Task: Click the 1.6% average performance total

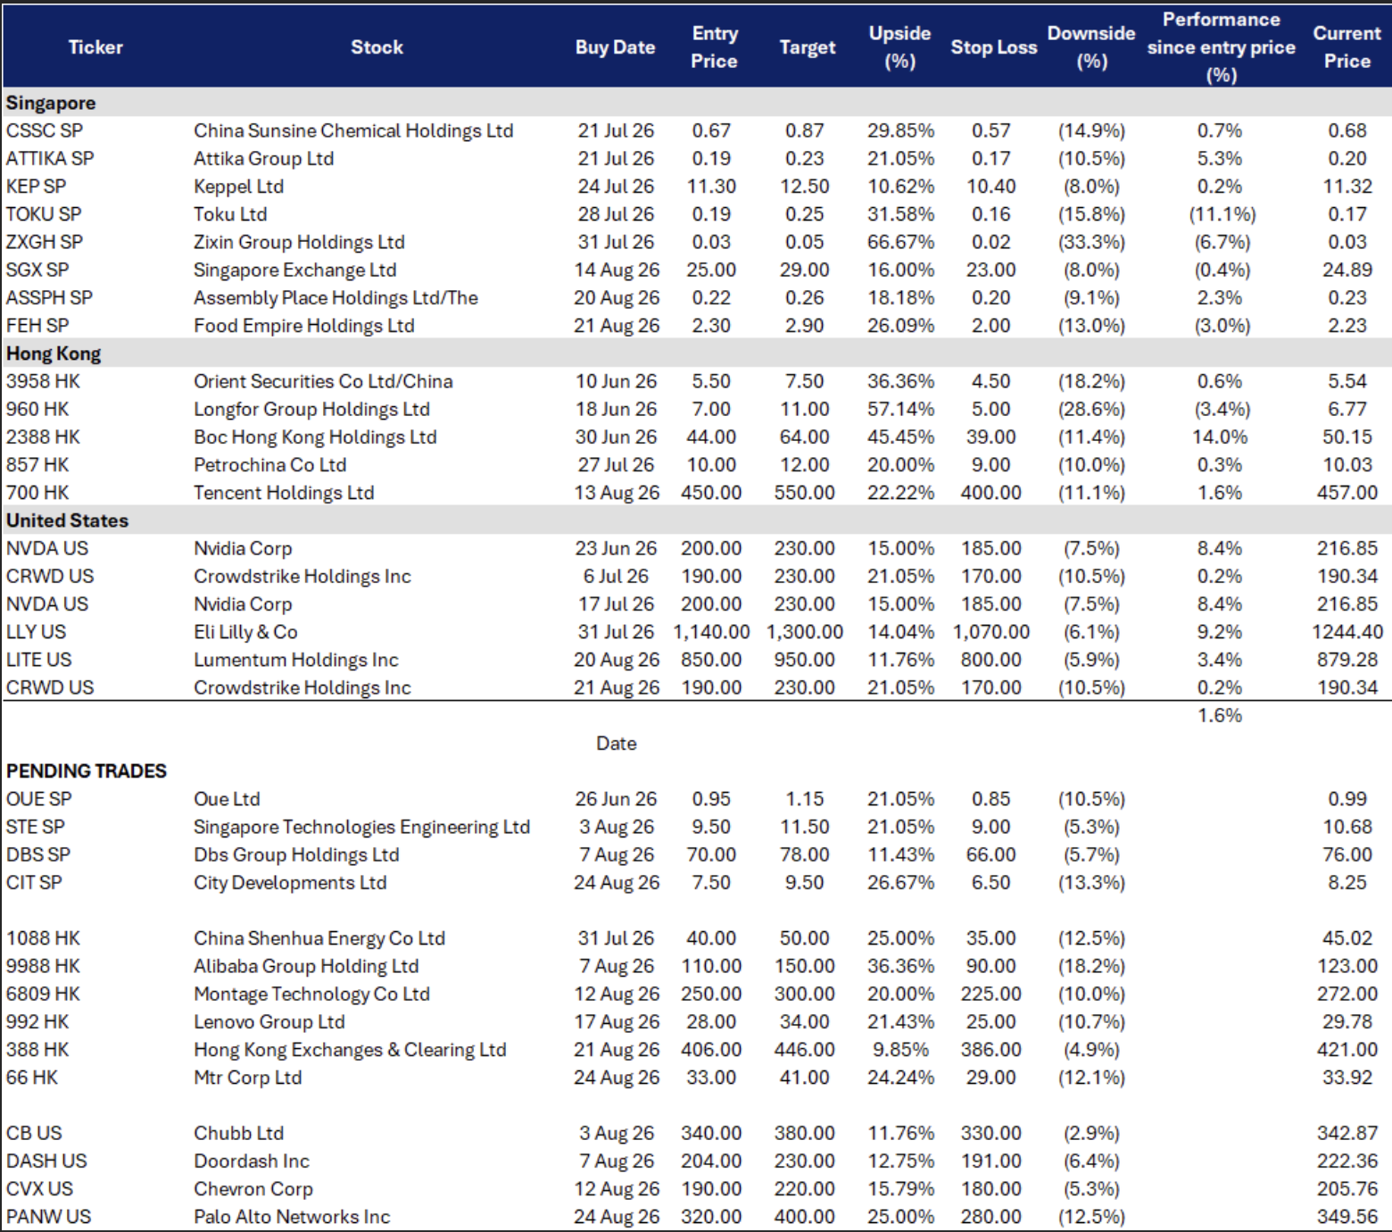Action: click(x=1220, y=716)
